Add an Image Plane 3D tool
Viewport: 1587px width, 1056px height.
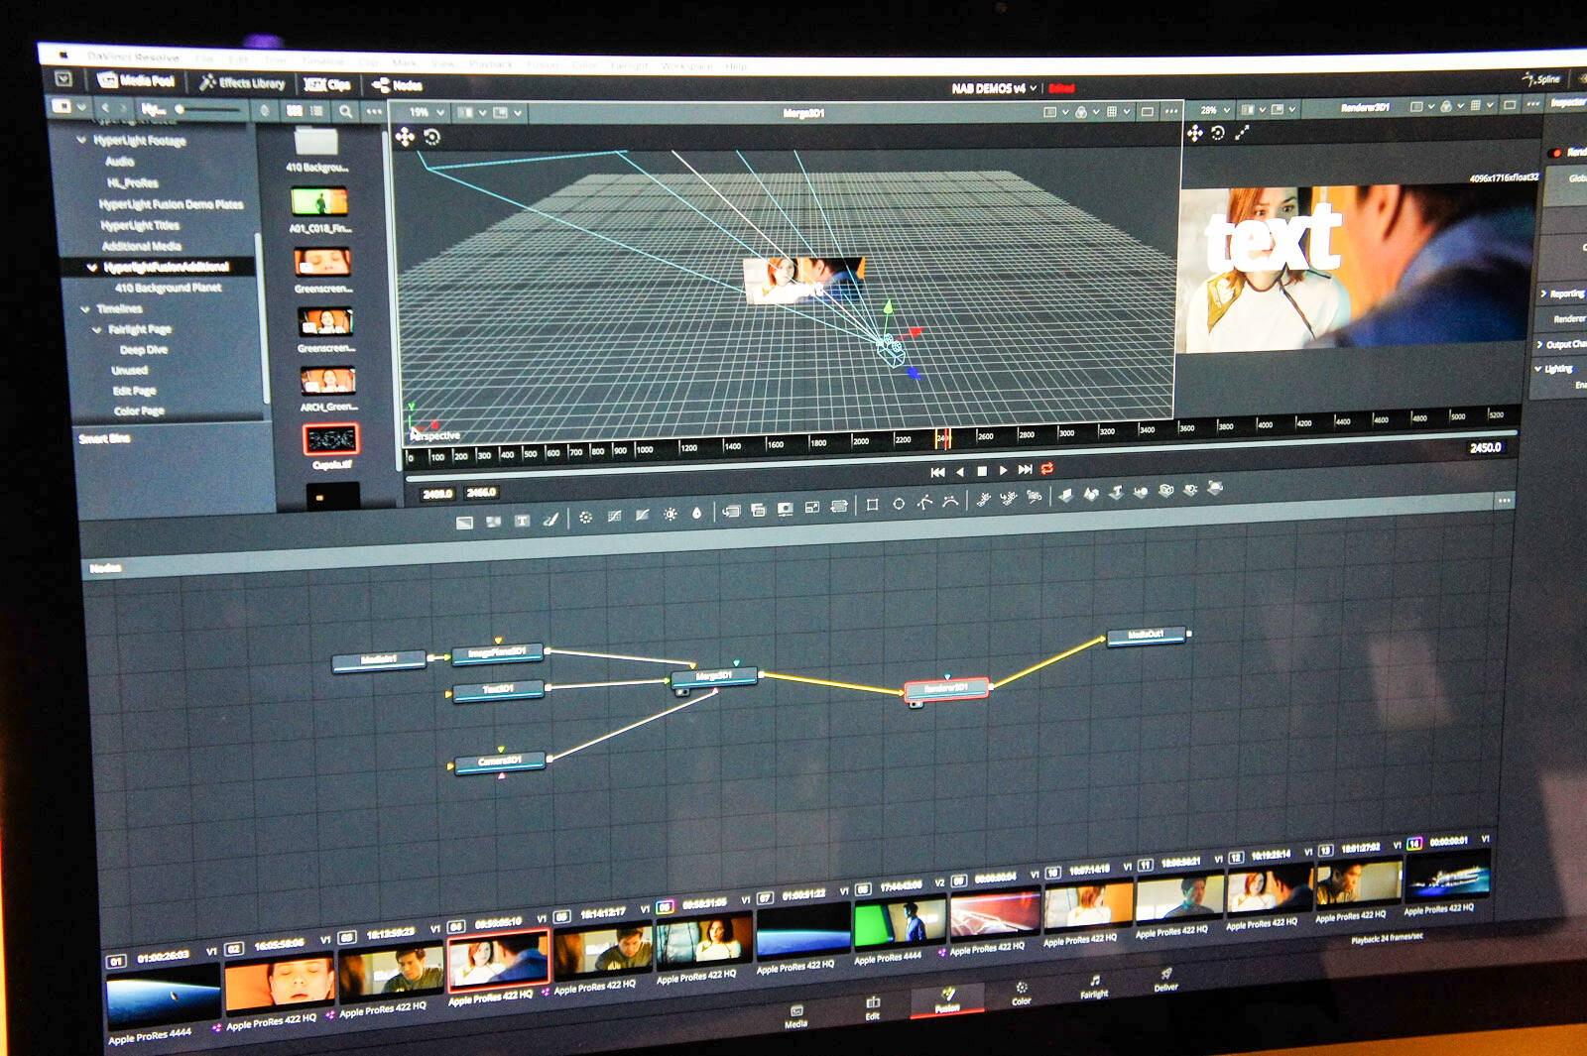pyautogui.click(x=1065, y=494)
